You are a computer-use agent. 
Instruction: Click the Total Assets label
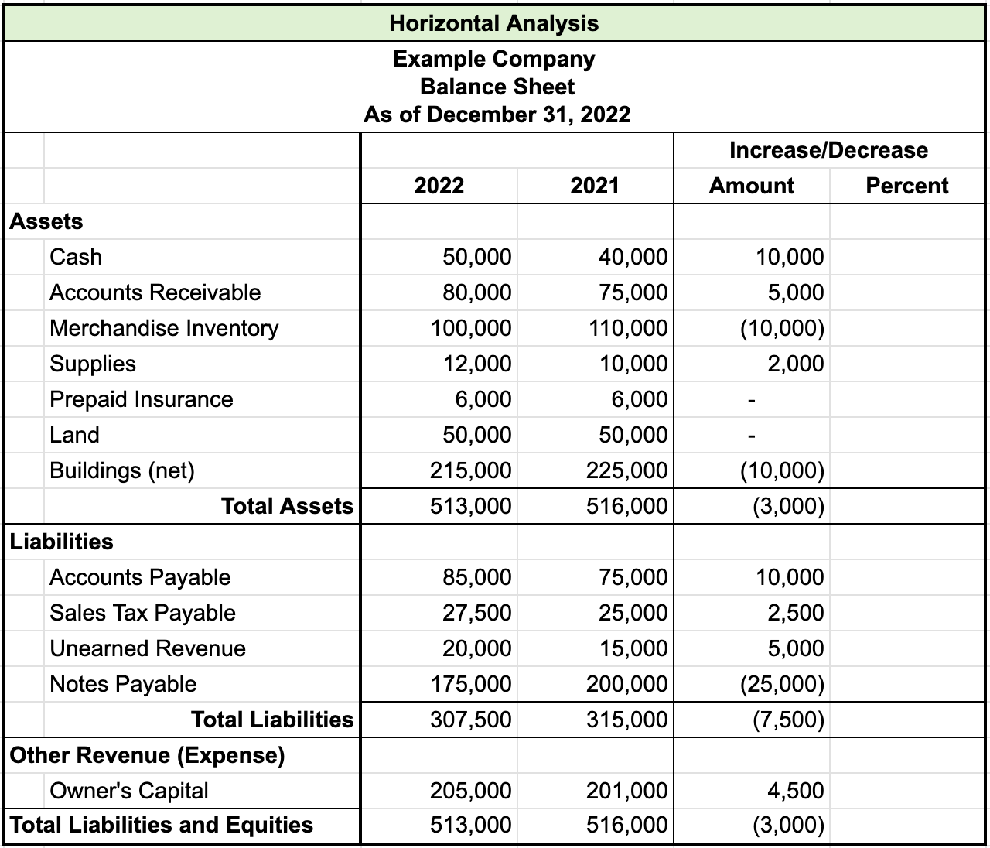287,506
